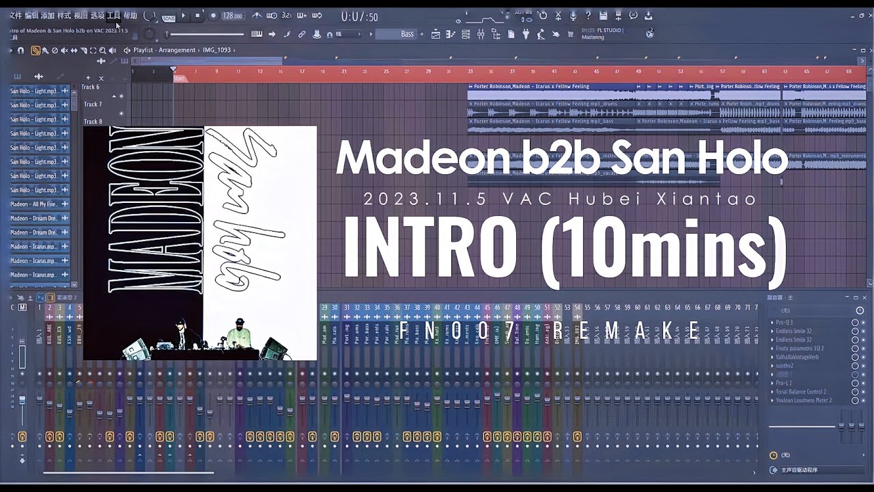Toggle the metronome icon

tap(257, 15)
